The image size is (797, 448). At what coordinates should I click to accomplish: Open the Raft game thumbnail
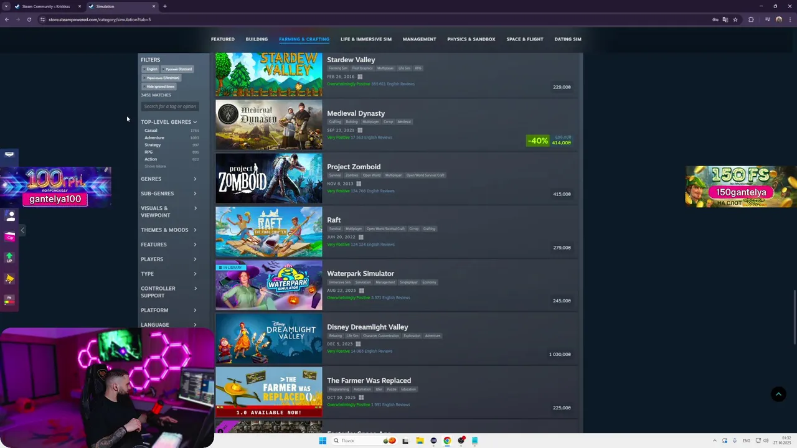click(269, 231)
